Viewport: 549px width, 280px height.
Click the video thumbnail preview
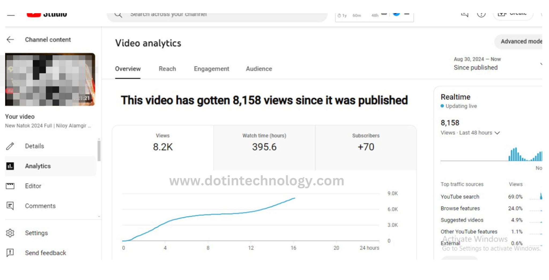pyautogui.click(x=50, y=80)
